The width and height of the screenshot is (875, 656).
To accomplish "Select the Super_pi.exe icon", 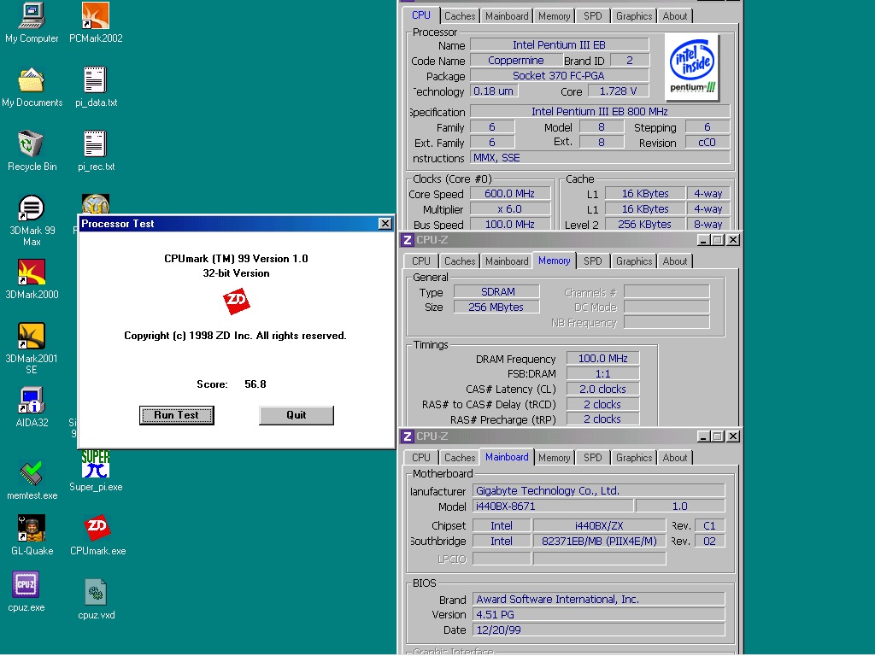I will tap(96, 465).
